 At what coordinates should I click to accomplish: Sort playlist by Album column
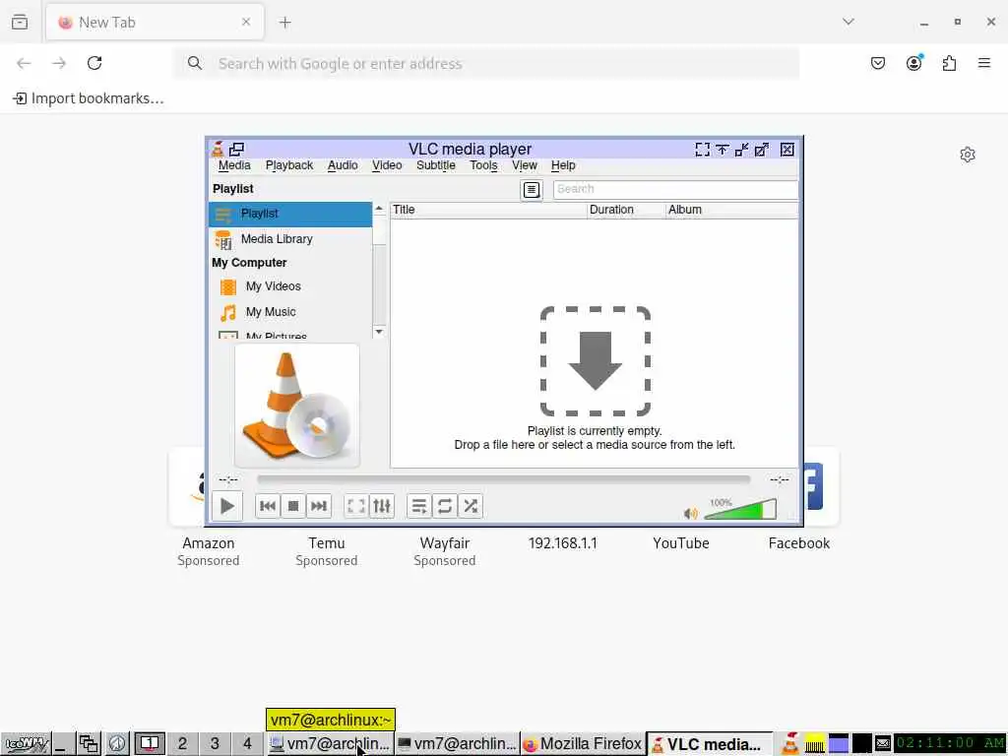(x=731, y=211)
